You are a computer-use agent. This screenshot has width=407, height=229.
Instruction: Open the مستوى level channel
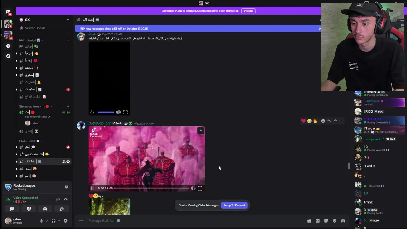tap(44, 75)
